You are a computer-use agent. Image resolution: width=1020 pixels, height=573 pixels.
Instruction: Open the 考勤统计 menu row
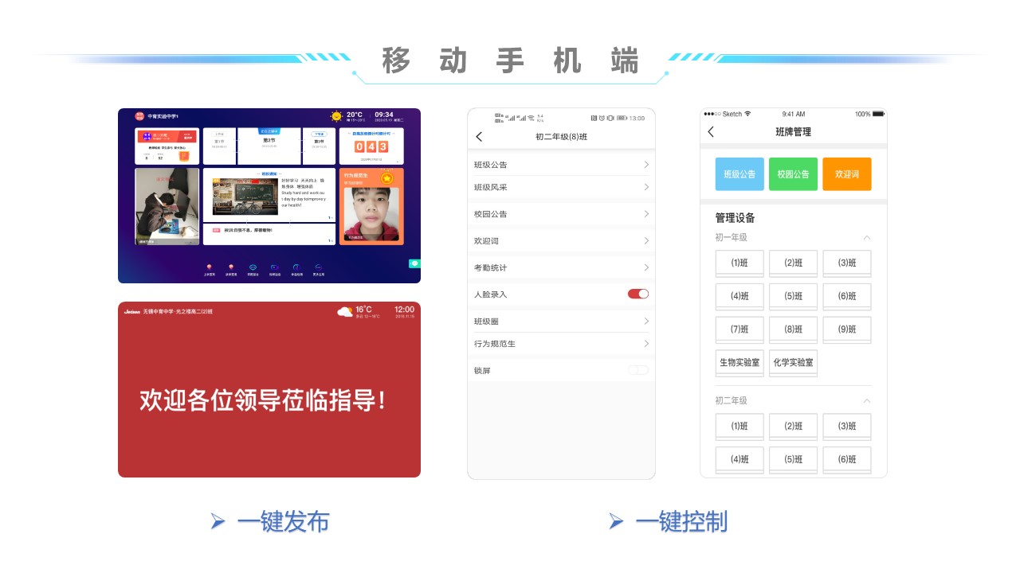(561, 267)
